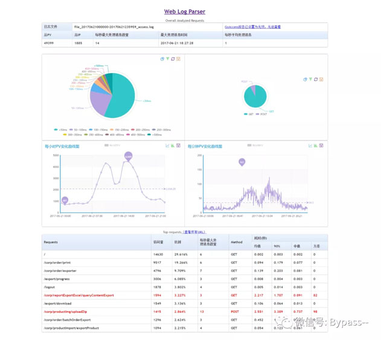This screenshot has width=381, height=340.
Task: Open the Web Log Parser title link
Action: pos(185,11)
